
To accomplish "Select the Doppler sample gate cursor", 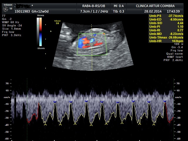I will coord(92,40).
